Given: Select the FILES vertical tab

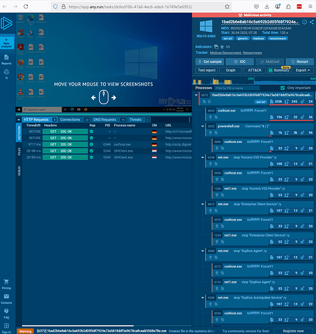Looking at the screenshot, I should pyautogui.click(x=19, y=152).
